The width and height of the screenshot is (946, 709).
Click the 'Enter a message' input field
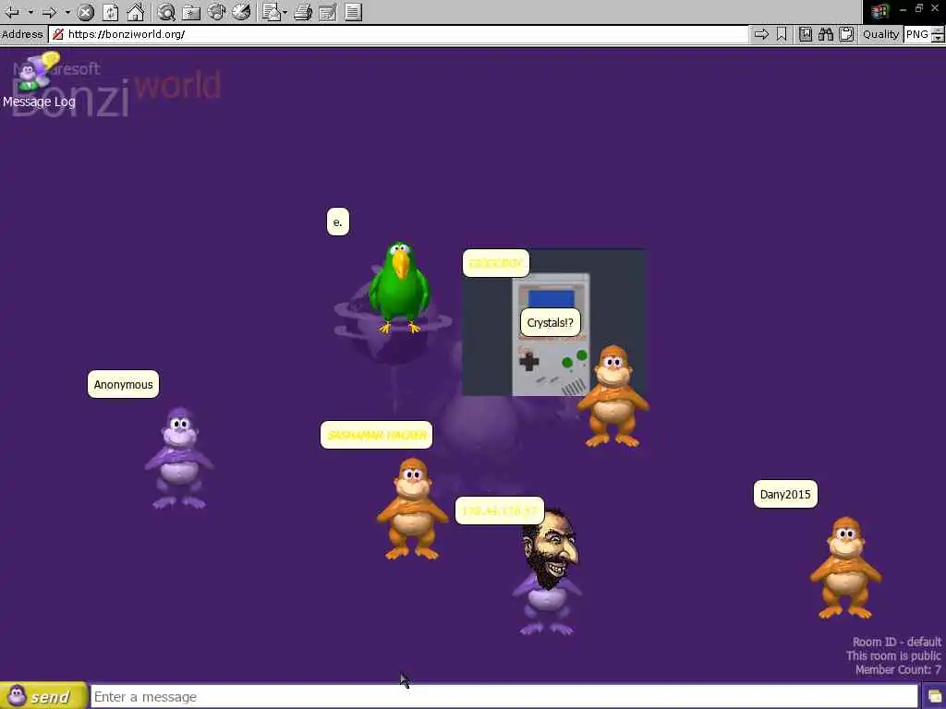504,697
